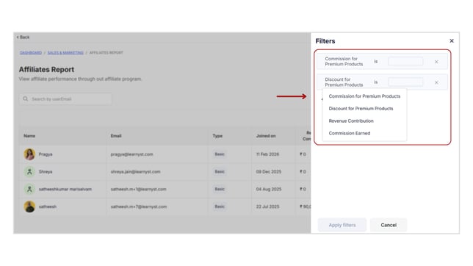This screenshot has height=266, width=473.
Task: Click the joined date 04 Aug 2025
Action: tap(269, 190)
